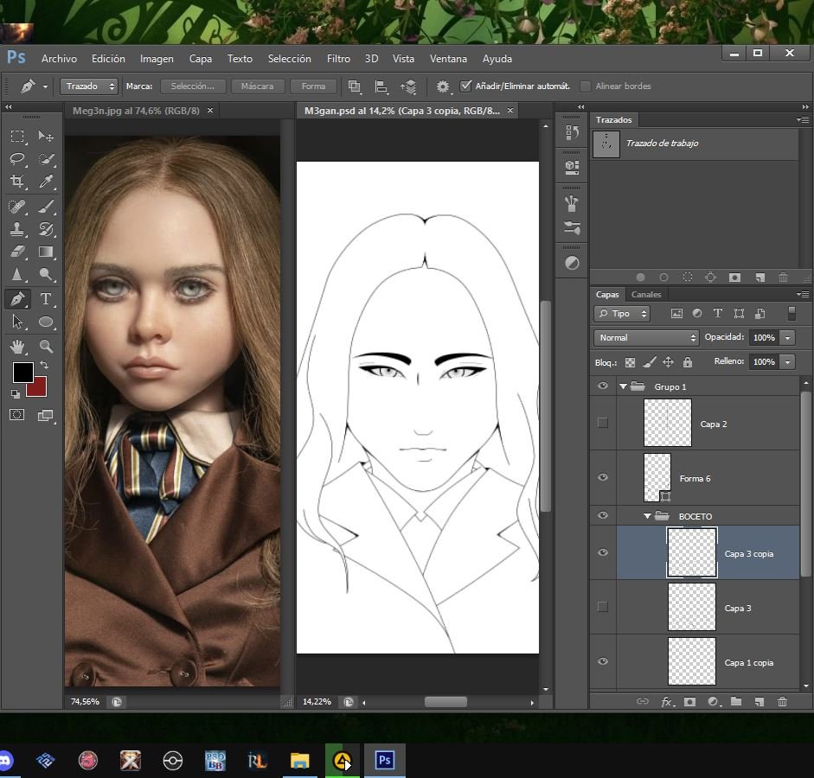Hide the Capa 3 copia layer
Image resolution: width=814 pixels, height=778 pixels.
click(603, 552)
